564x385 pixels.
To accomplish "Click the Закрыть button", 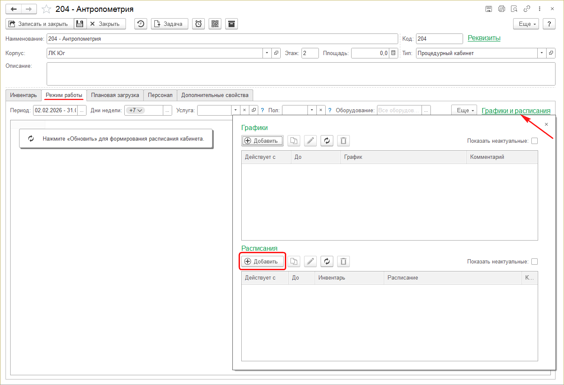I will point(106,24).
